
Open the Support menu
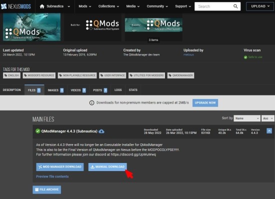tap(183, 6)
